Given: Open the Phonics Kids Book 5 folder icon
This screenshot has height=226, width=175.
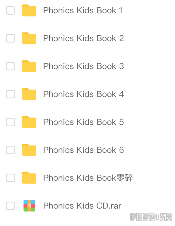Looking at the screenshot, I should tap(29, 122).
